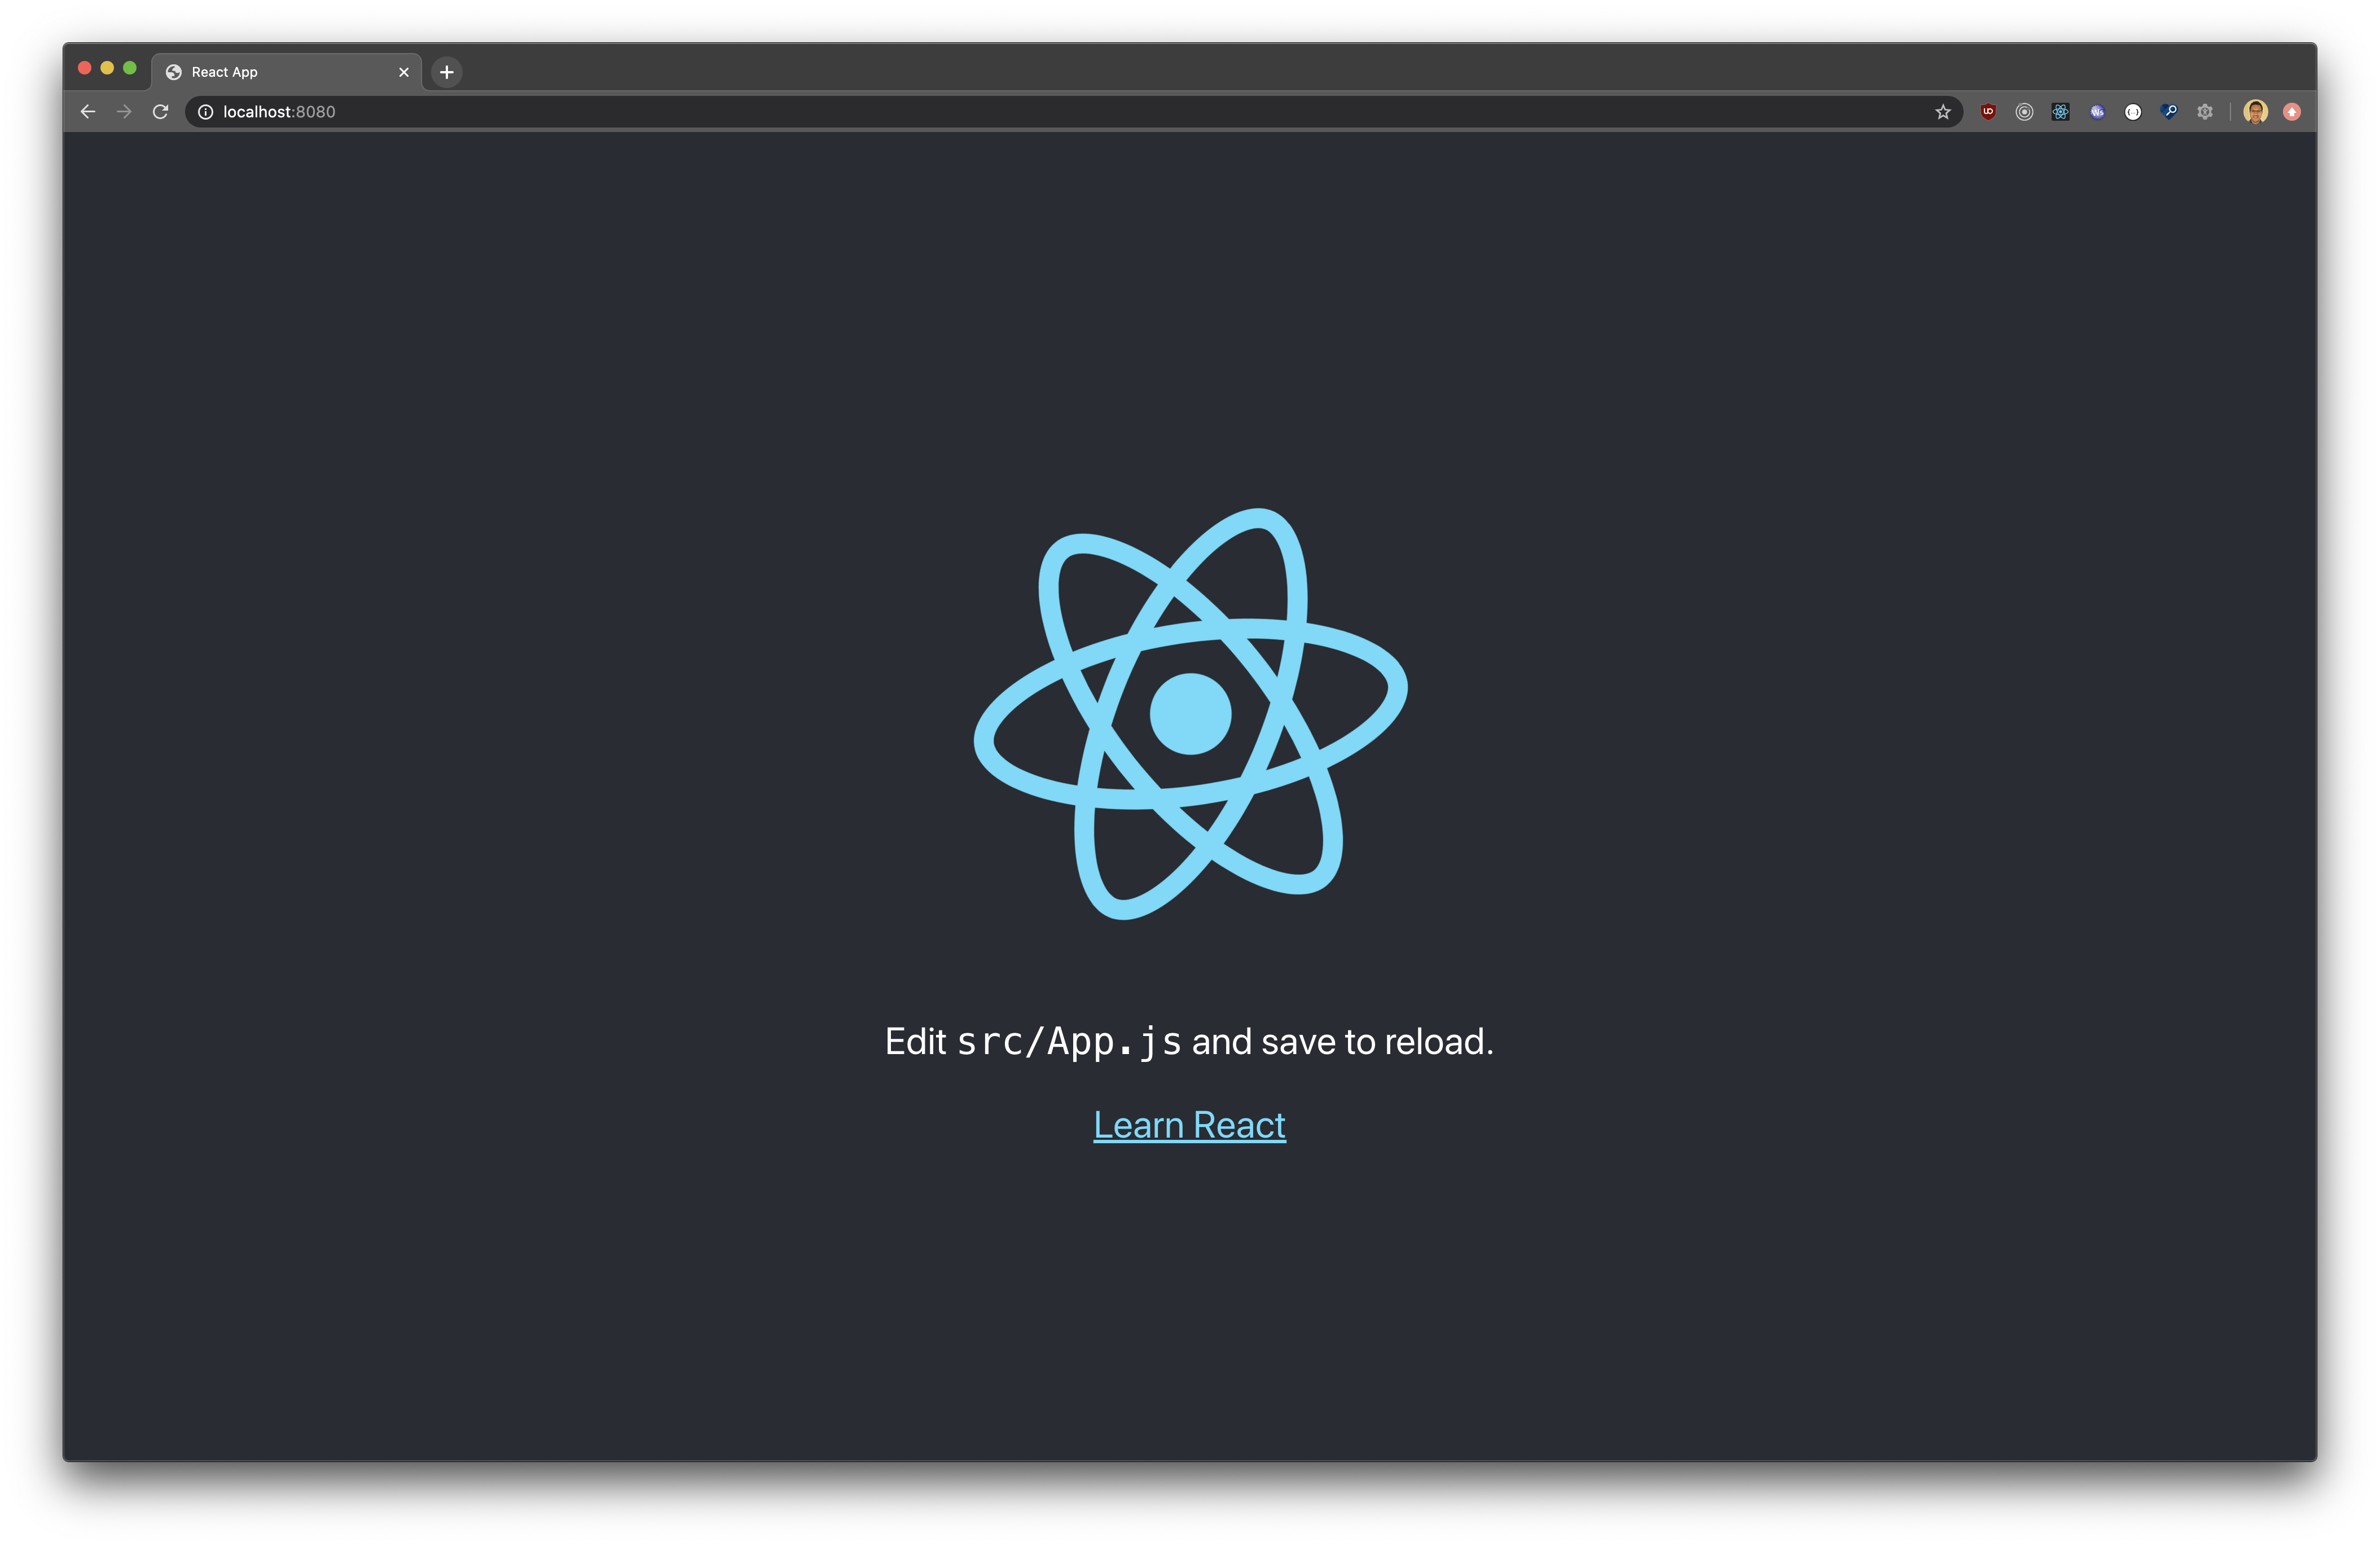Close the browser window with red button
Viewport: 2380px width, 1545px height.
85,68
